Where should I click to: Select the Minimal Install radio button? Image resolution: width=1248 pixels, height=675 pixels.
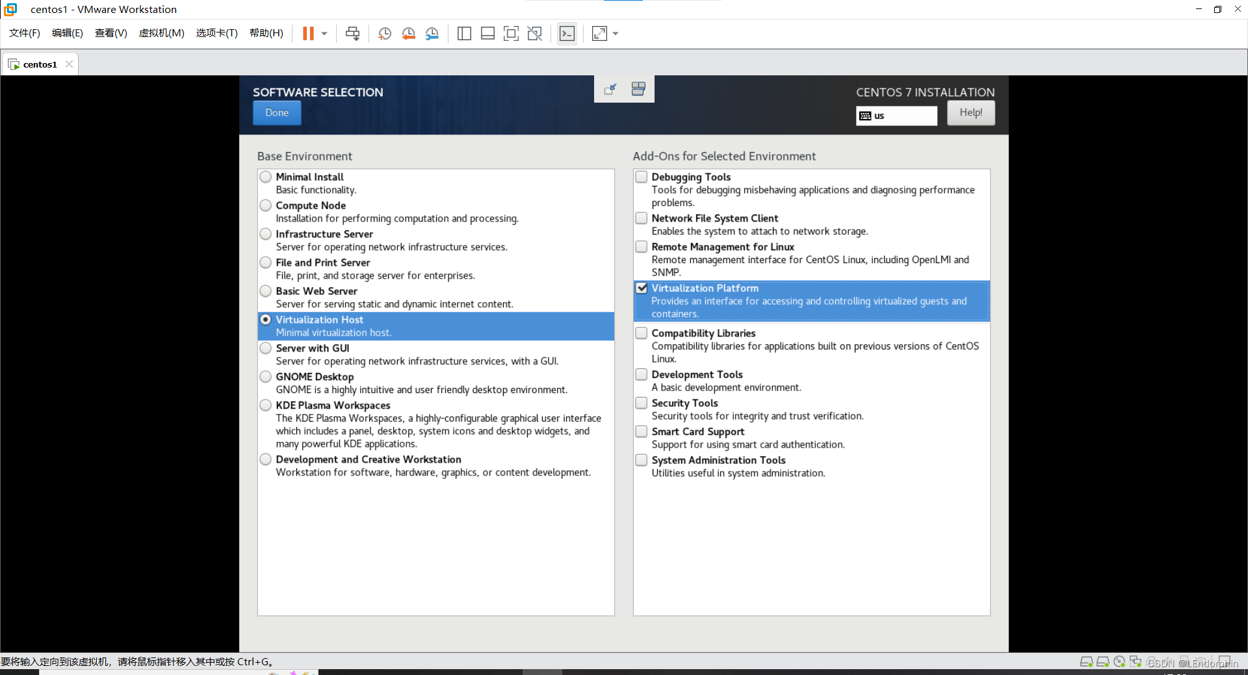(x=266, y=177)
